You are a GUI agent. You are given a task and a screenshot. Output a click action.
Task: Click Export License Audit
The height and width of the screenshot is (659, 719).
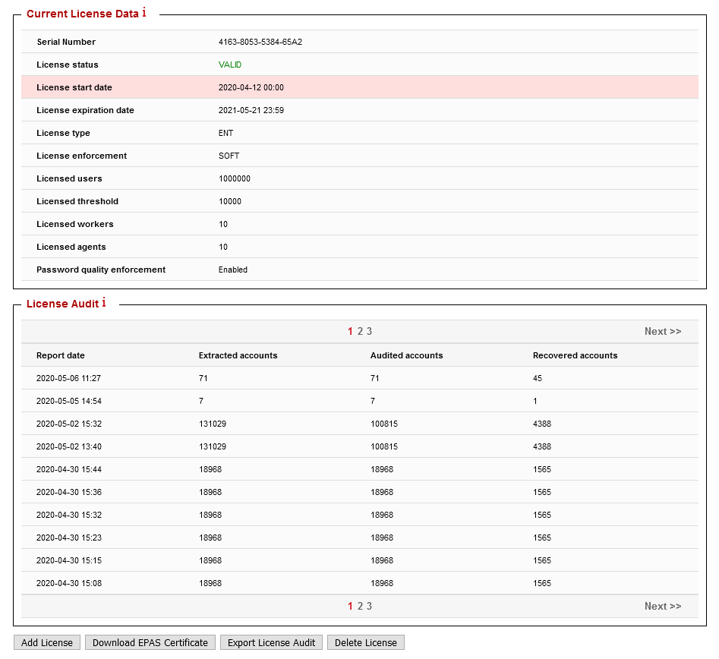[x=271, y=642]
